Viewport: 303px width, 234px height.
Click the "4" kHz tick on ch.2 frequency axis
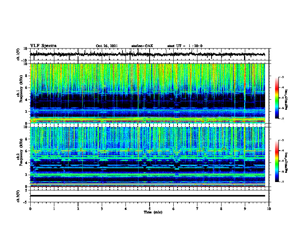(26, 163)
